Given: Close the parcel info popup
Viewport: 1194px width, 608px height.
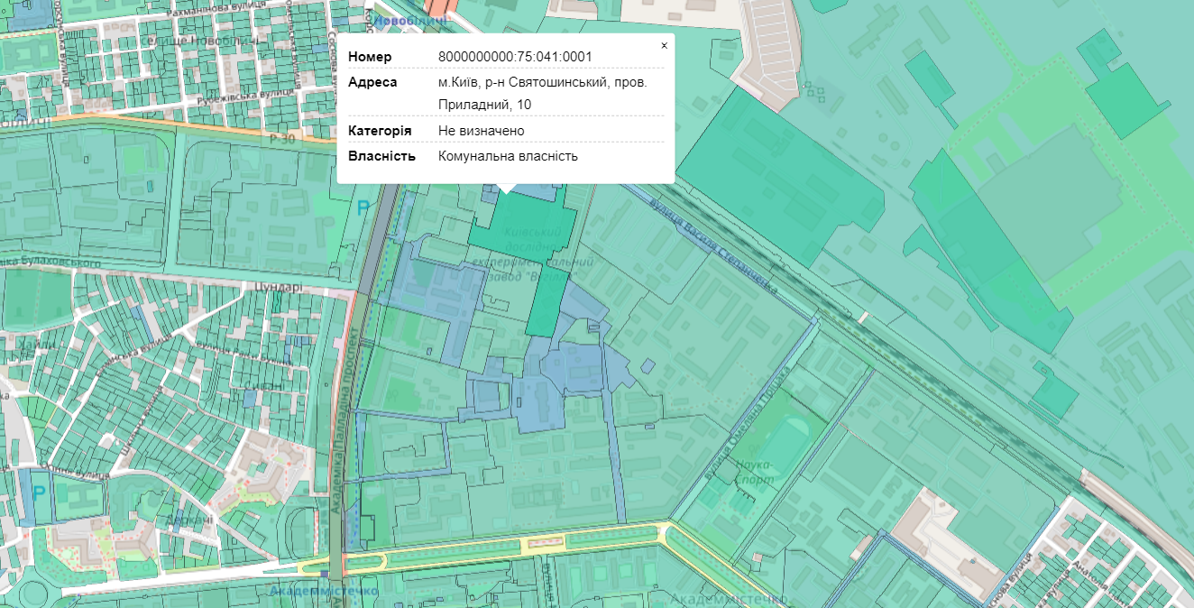Looking at the screenshot, I should click(665, 45).
